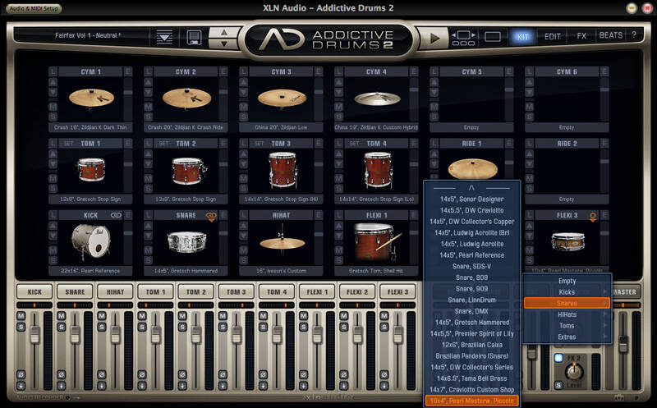Select the KICK mixer channel button
The image size is (657, 408).
point(34,292)
